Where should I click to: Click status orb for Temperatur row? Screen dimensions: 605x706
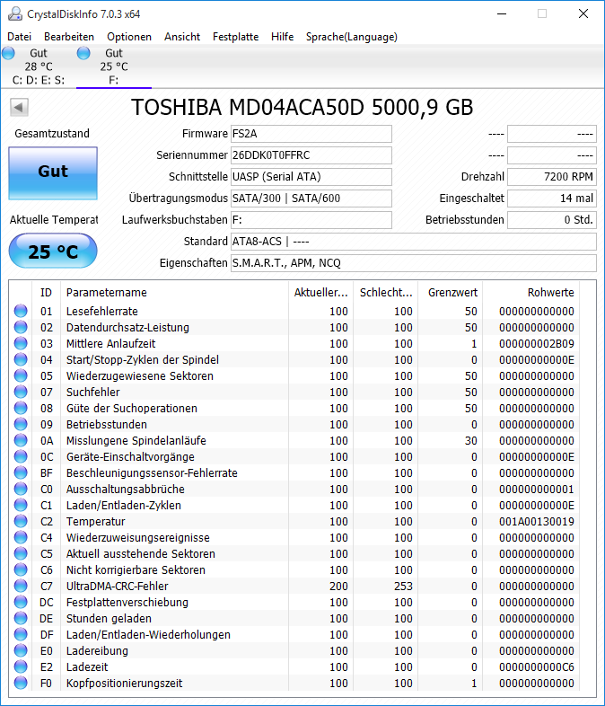tap(21, 521)
